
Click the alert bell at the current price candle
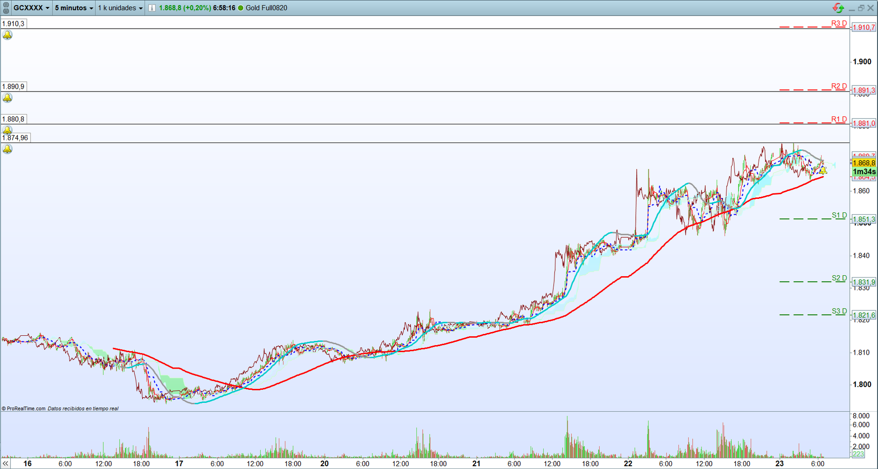point(823,170)
